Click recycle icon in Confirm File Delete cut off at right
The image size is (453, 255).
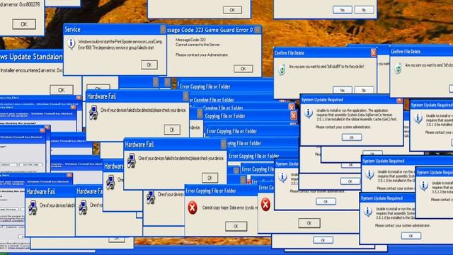(398, 69)
